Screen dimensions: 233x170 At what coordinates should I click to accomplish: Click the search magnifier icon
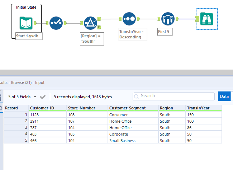[x=136, y=96]
